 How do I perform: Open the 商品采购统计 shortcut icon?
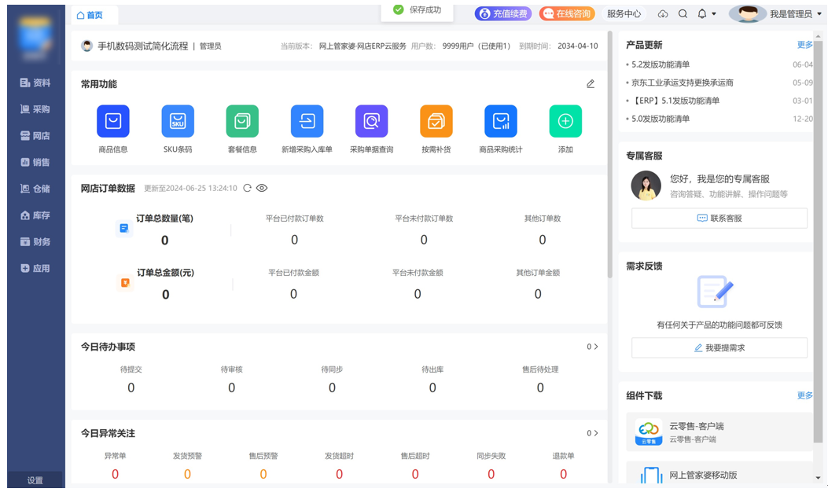point(501,121)
